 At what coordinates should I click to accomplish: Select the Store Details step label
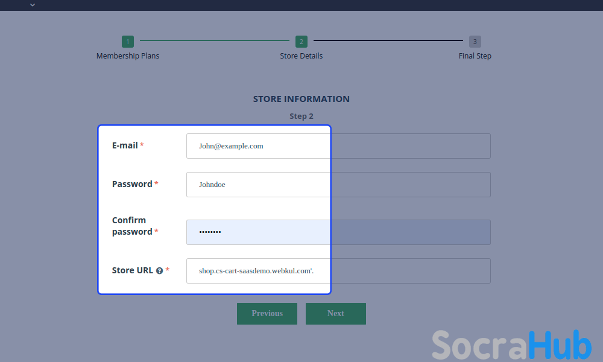pos(301,56)
